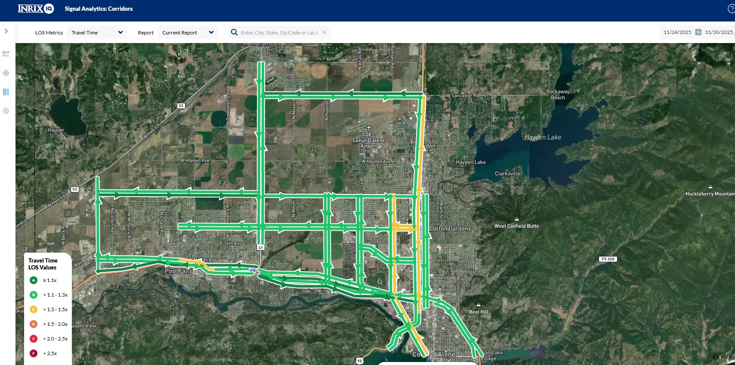Click the LOS C yellow legend swatch
This screenshot has height=365, width=735.
pos(34,309)
